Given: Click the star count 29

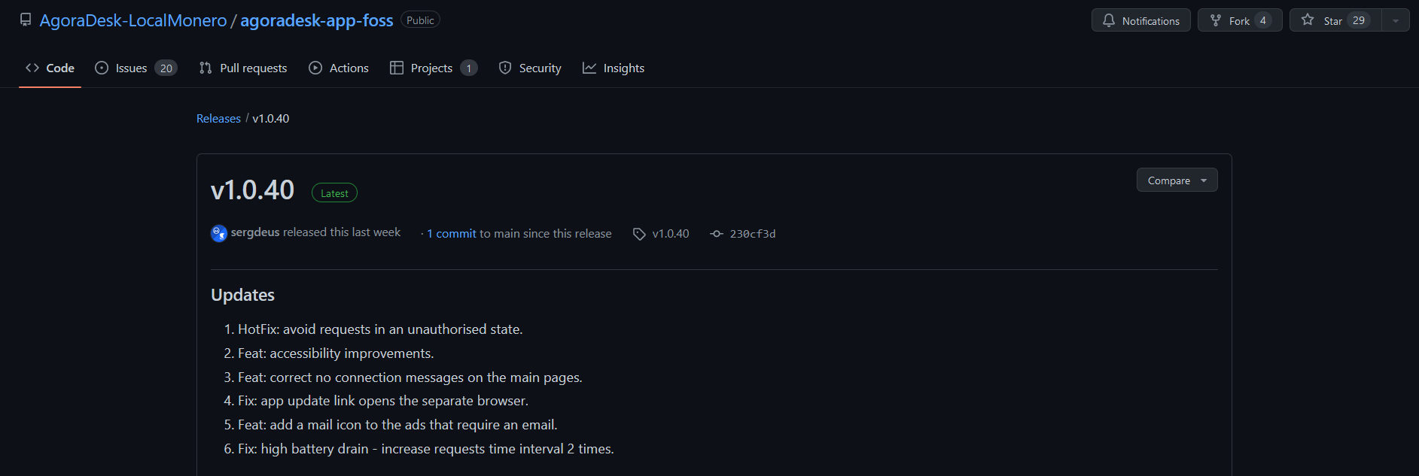Looking at the screenshot, I should (x=1359, y=20).
